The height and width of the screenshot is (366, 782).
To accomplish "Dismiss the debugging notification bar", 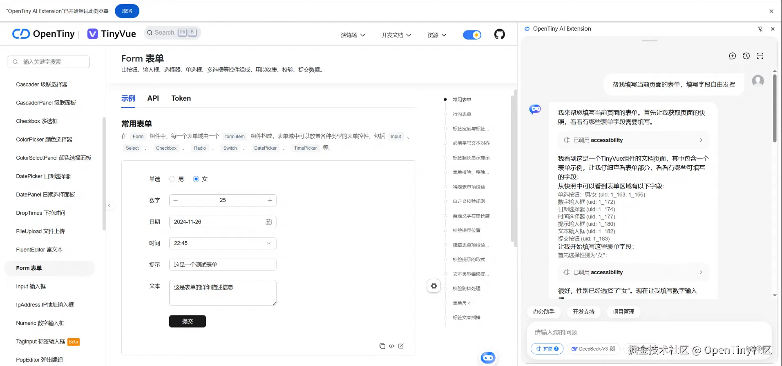I will (x=771, y=11).
